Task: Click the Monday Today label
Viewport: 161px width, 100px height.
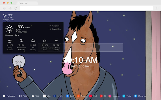Action: [21, 32]
